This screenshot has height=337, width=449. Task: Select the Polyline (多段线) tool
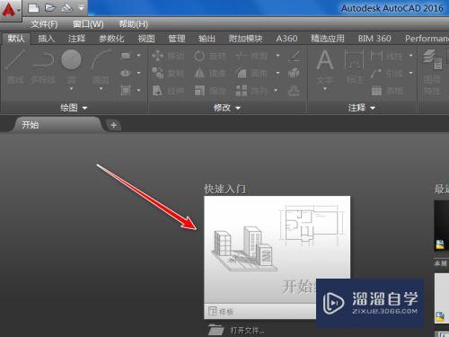pyautogui.click(x=43, y=67)
